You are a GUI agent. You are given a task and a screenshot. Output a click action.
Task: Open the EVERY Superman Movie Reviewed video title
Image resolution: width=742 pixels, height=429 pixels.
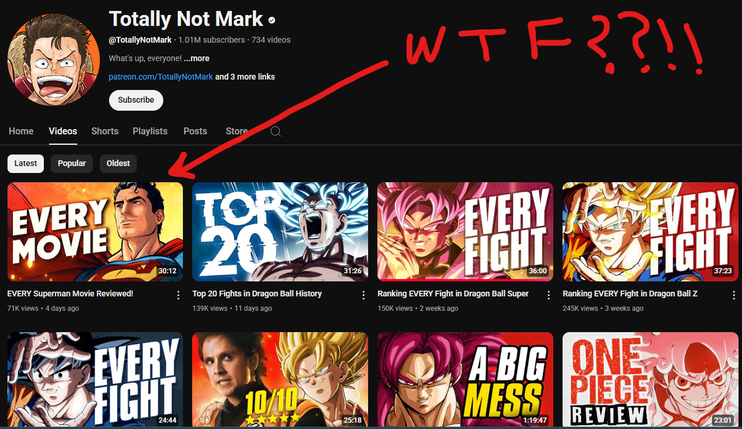coord(70,293)
